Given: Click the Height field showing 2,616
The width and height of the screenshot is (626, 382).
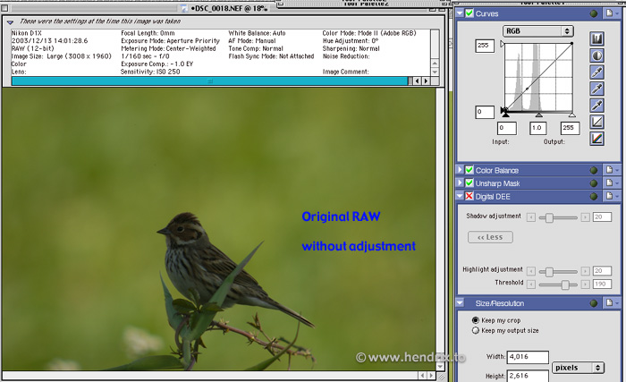Looking at the screenshot, I should click(x=528, y=376).
